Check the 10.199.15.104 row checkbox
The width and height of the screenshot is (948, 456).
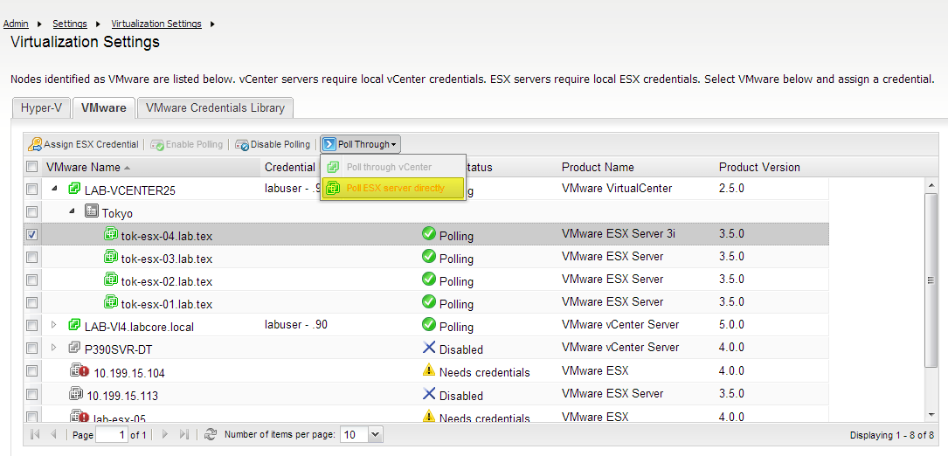[32, 370]
